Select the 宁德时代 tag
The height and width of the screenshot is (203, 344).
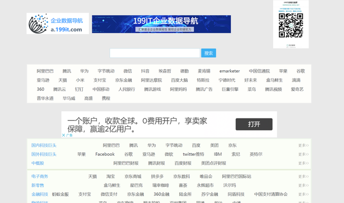coord(227,80)
